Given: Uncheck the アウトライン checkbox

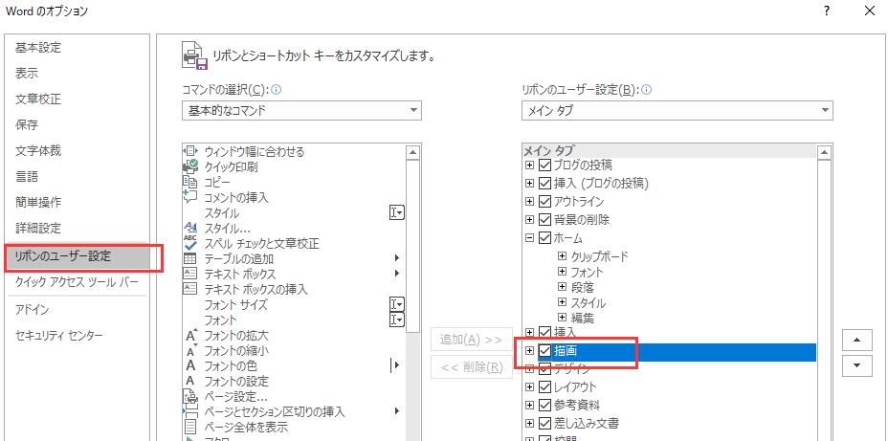Looking at the screenshot, I should pyautogui.click(x=544, y=202).
